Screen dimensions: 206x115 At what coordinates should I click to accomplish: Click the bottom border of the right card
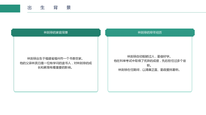150,92
